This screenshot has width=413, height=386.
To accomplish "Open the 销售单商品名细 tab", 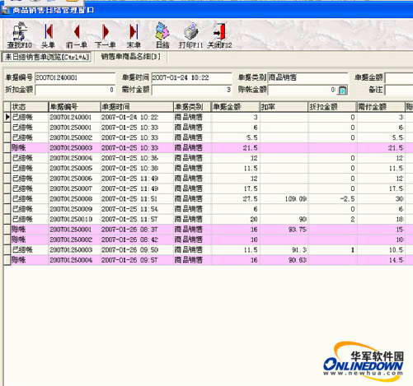I will (x=130, y=57).
